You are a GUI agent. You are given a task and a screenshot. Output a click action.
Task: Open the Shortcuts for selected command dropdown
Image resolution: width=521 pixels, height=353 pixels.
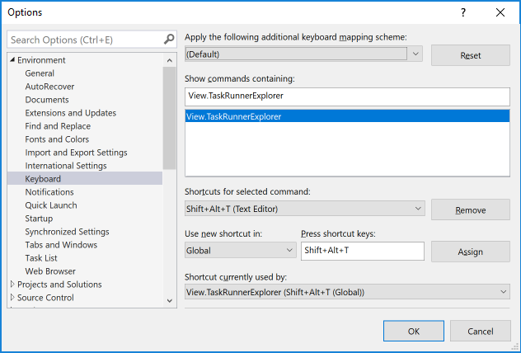pos(416,209)
